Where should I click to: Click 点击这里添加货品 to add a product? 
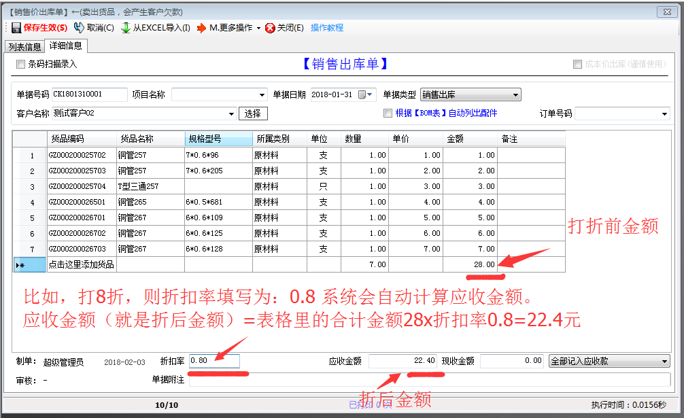click(82, 264)
